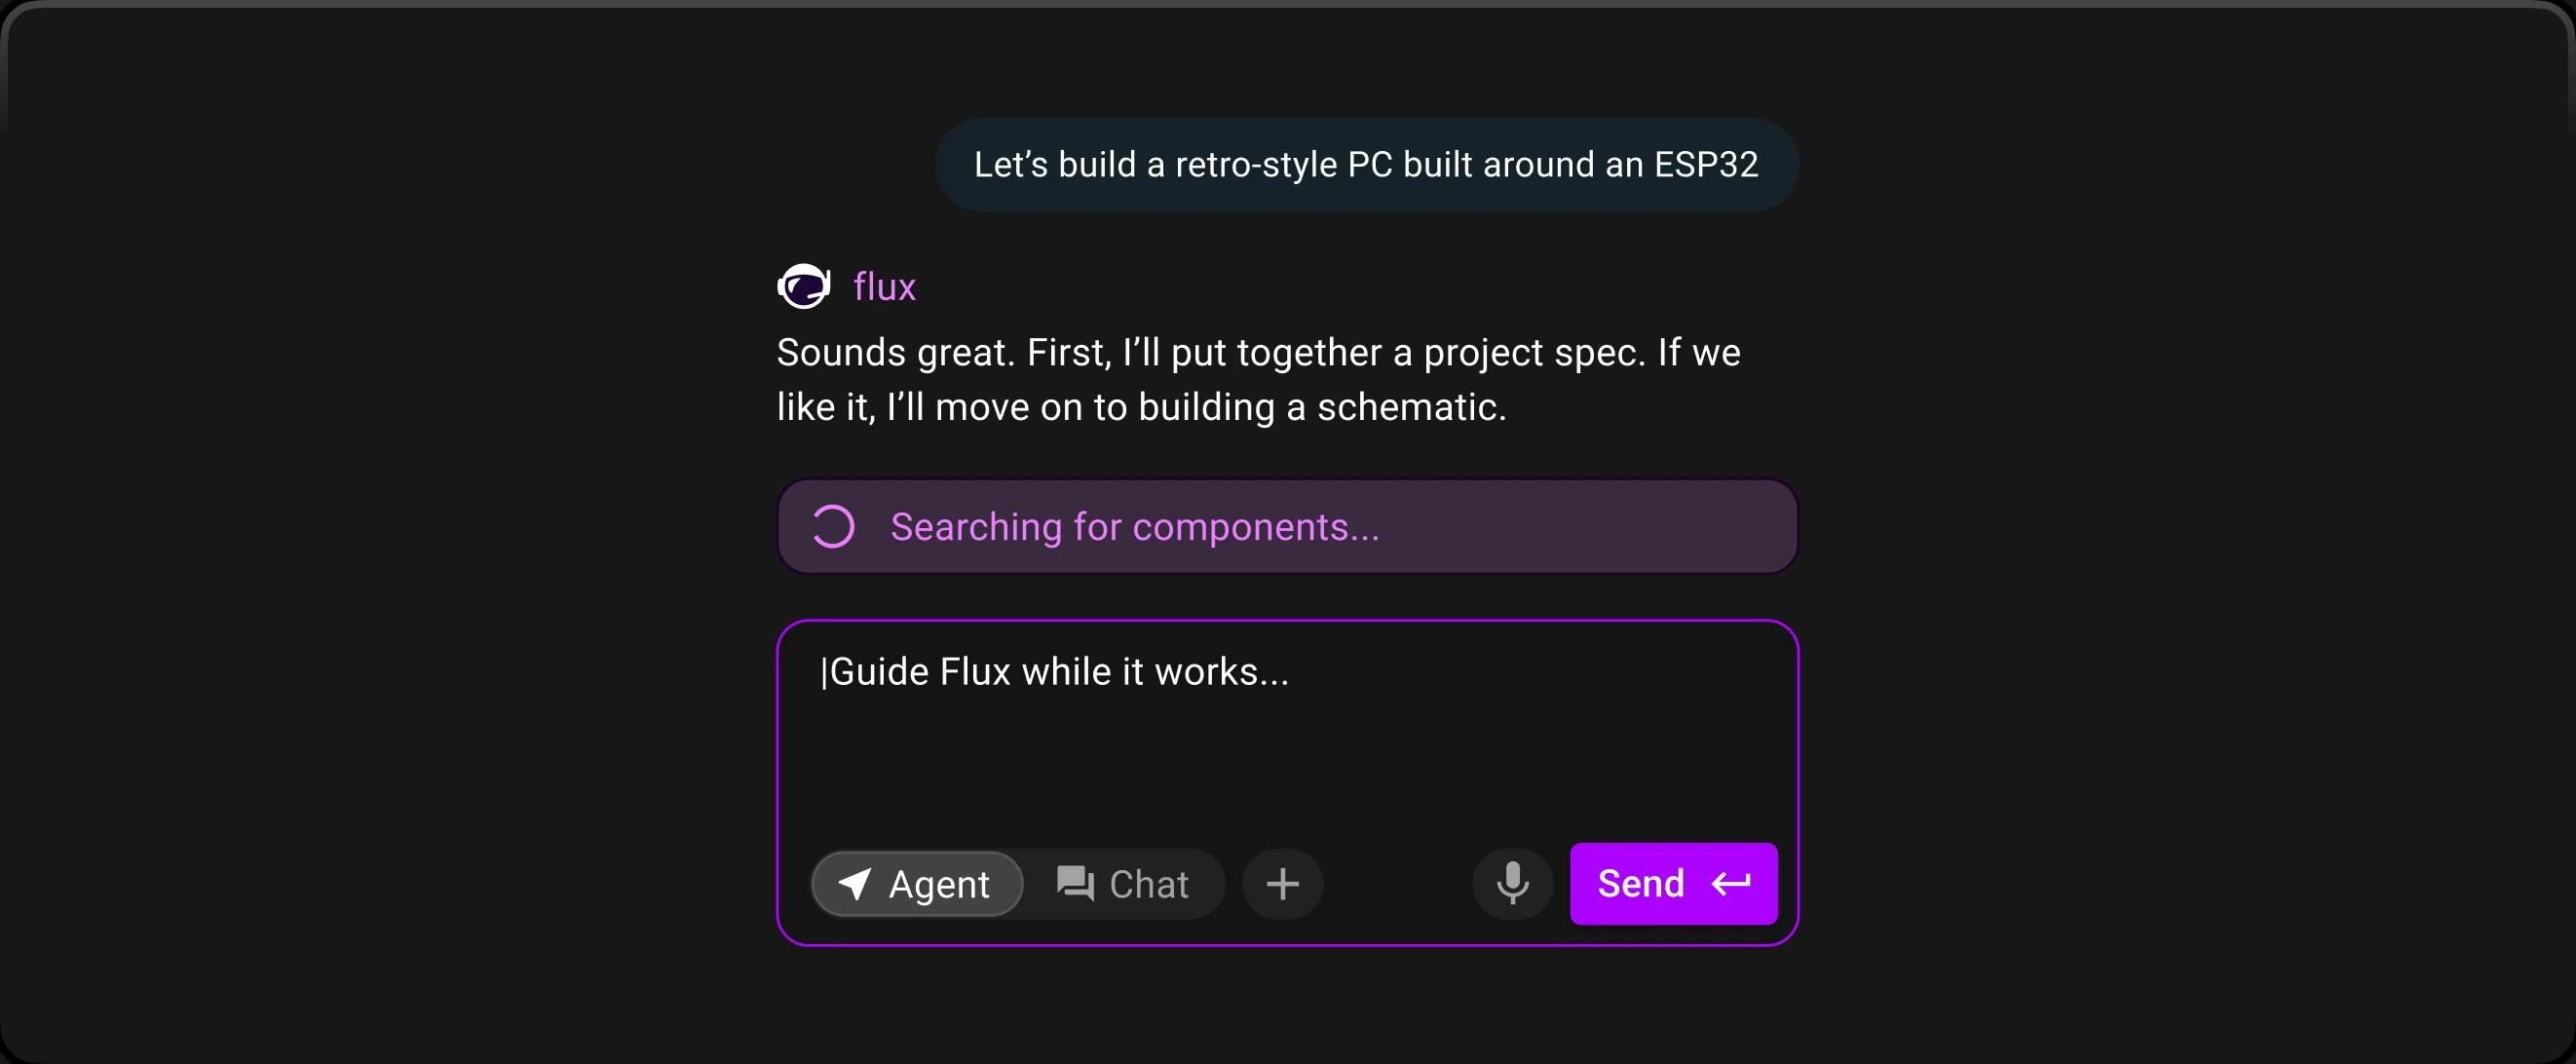Click Flux's reply about the project spec
2576x1064 pixels.
(x=1258, y=380)
